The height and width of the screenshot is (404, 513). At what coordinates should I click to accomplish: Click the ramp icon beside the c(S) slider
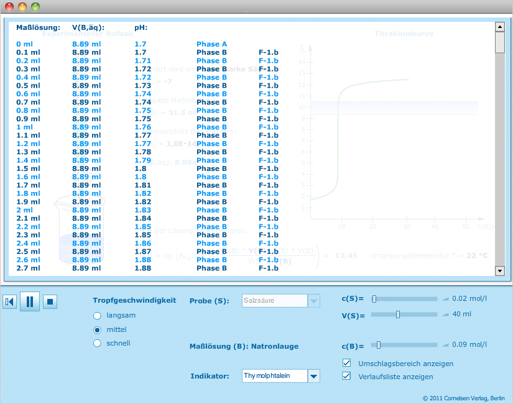[x=445, y=299]
